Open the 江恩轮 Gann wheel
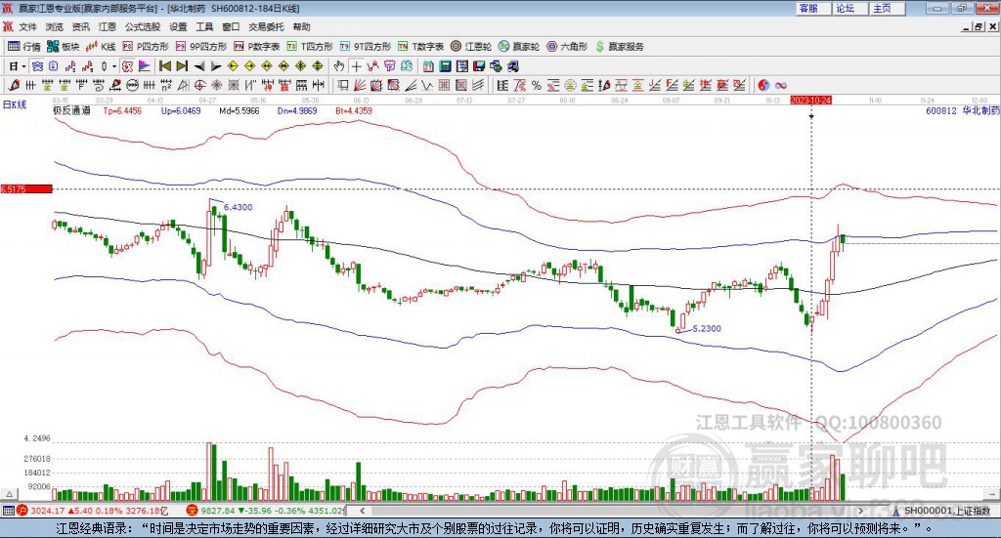1001x538 pixels. pyautogui.click(x=471, y=47)
